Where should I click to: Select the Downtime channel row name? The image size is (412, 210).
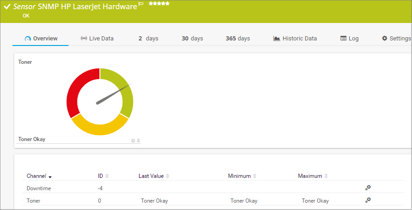click(39, 188)
